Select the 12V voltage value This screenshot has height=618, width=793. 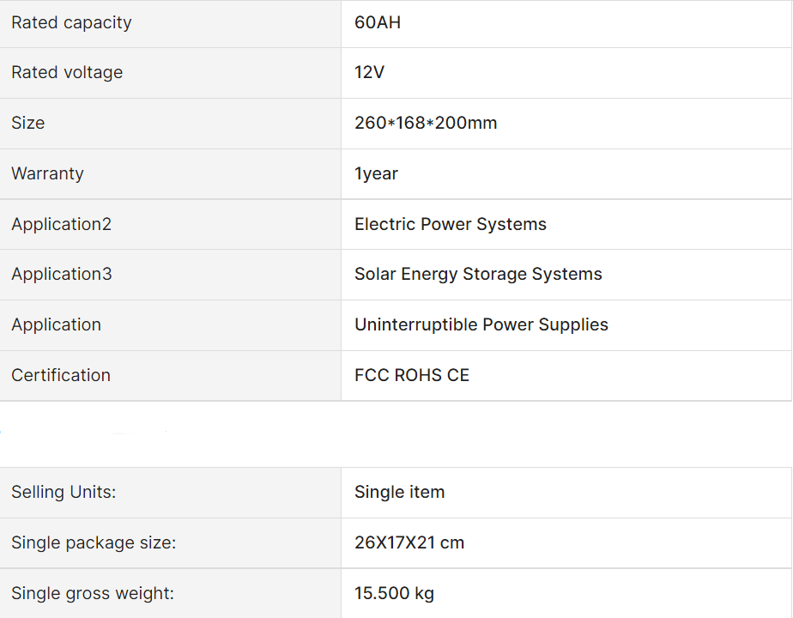tap(370, 73)
